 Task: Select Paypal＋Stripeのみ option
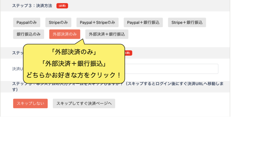(x=97, y=22)
